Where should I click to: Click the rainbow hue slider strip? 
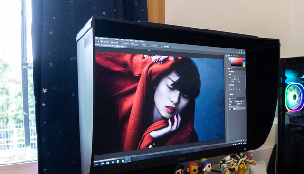(x=244, y=62)
